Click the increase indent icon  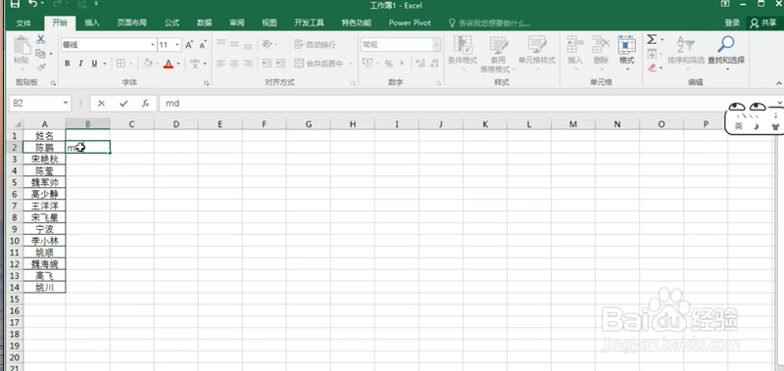[280, 64]
